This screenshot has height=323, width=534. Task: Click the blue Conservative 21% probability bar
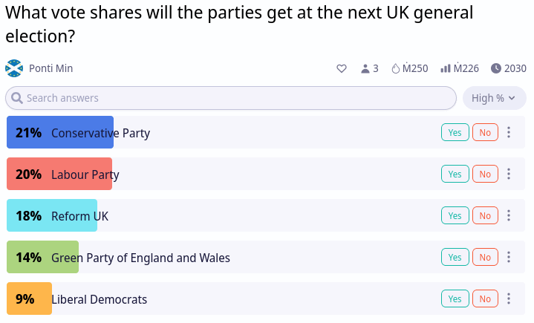[60, 132]
